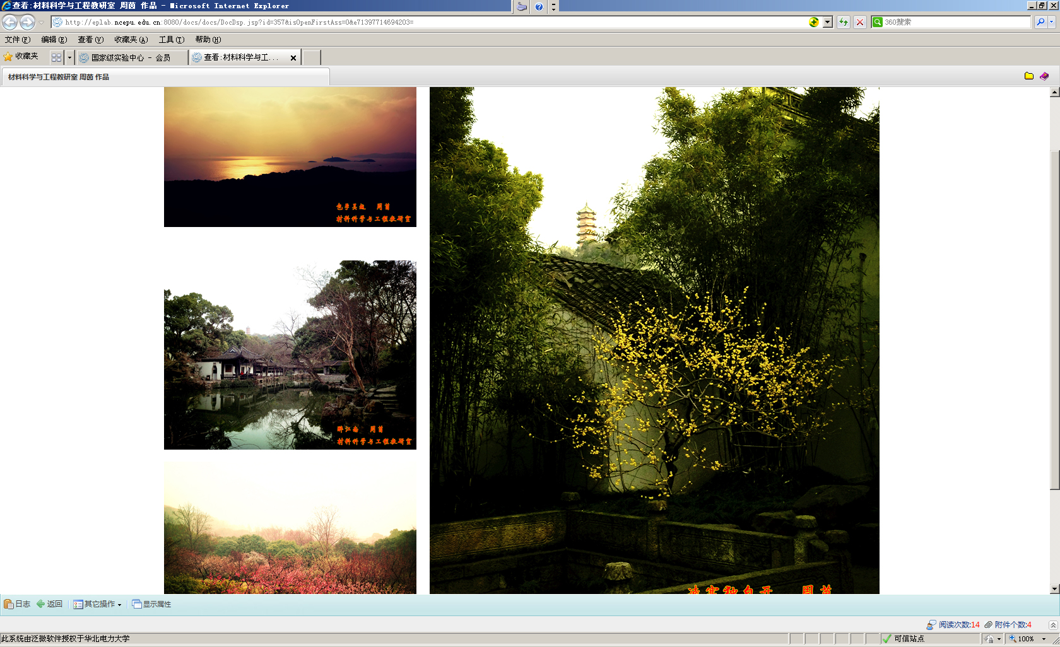Collapse the bottom panel with double chevron
The image size is (1060, 647).
tap(1053, 625)
